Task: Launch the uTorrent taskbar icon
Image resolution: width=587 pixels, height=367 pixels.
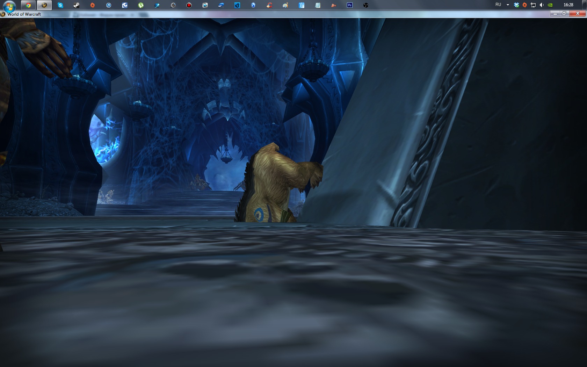Action: tap(141, 5)
